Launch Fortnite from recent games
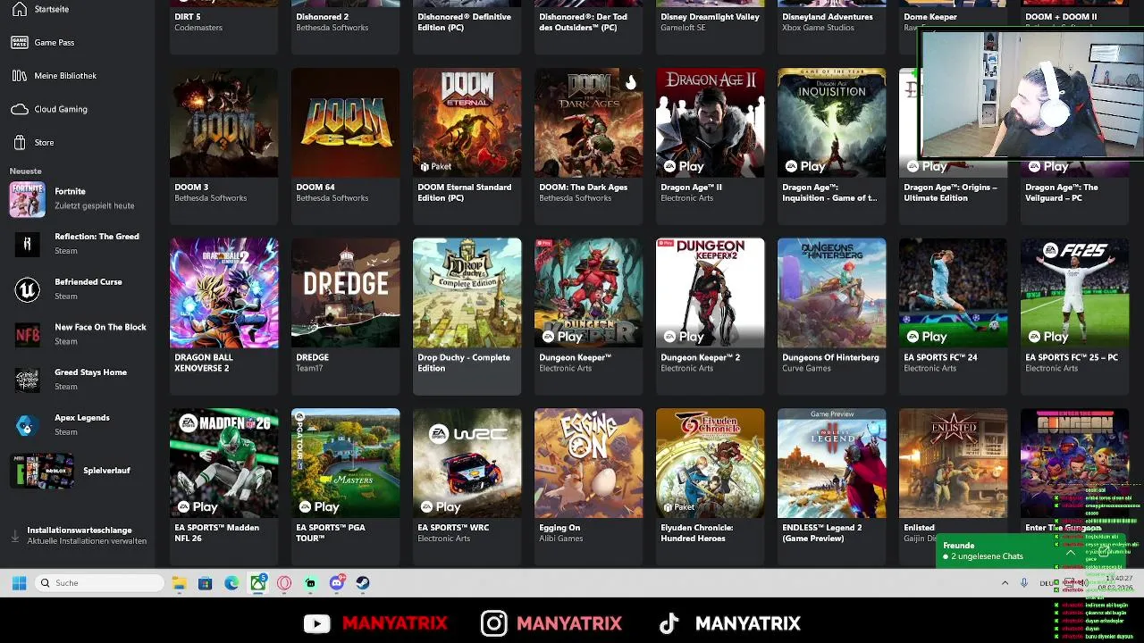1144x643 pixels. coord(78,198)
